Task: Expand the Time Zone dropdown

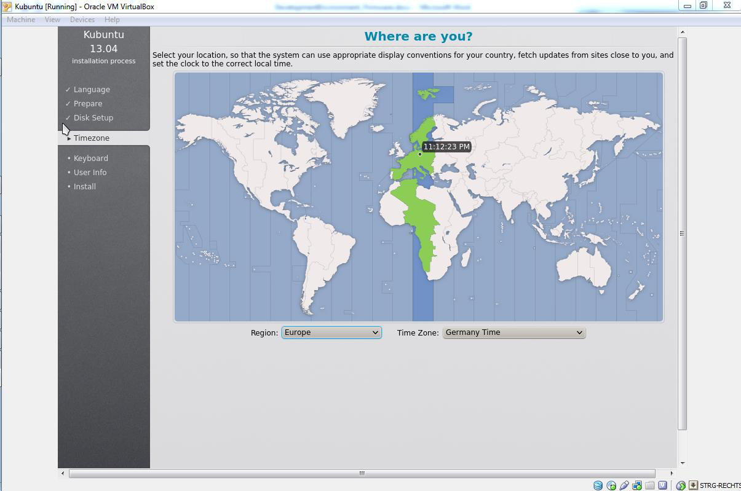Action: 513,332
